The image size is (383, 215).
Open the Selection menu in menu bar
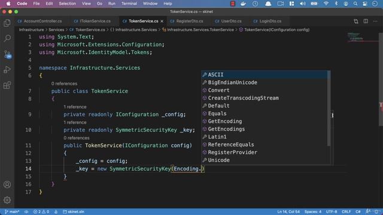[67, 4]
